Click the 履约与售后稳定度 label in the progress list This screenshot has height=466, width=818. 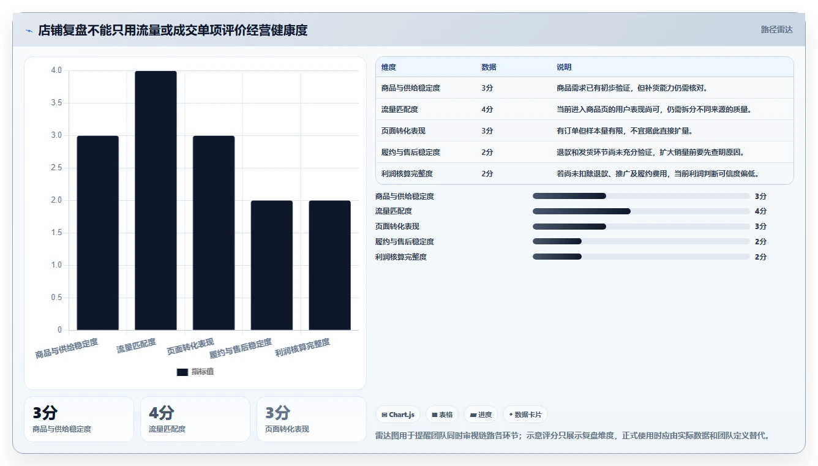tap(405, 241)
